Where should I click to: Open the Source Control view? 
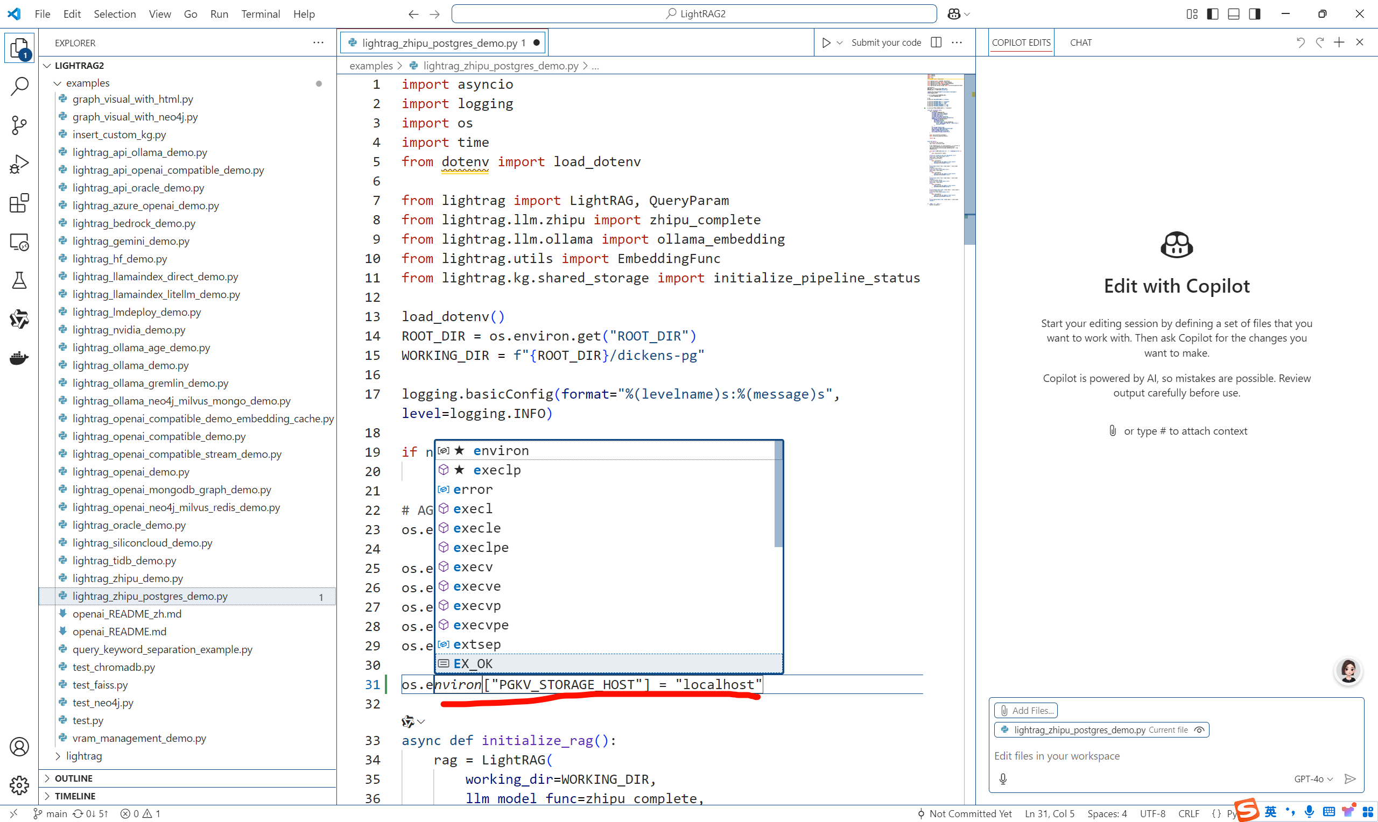point(19,125)
